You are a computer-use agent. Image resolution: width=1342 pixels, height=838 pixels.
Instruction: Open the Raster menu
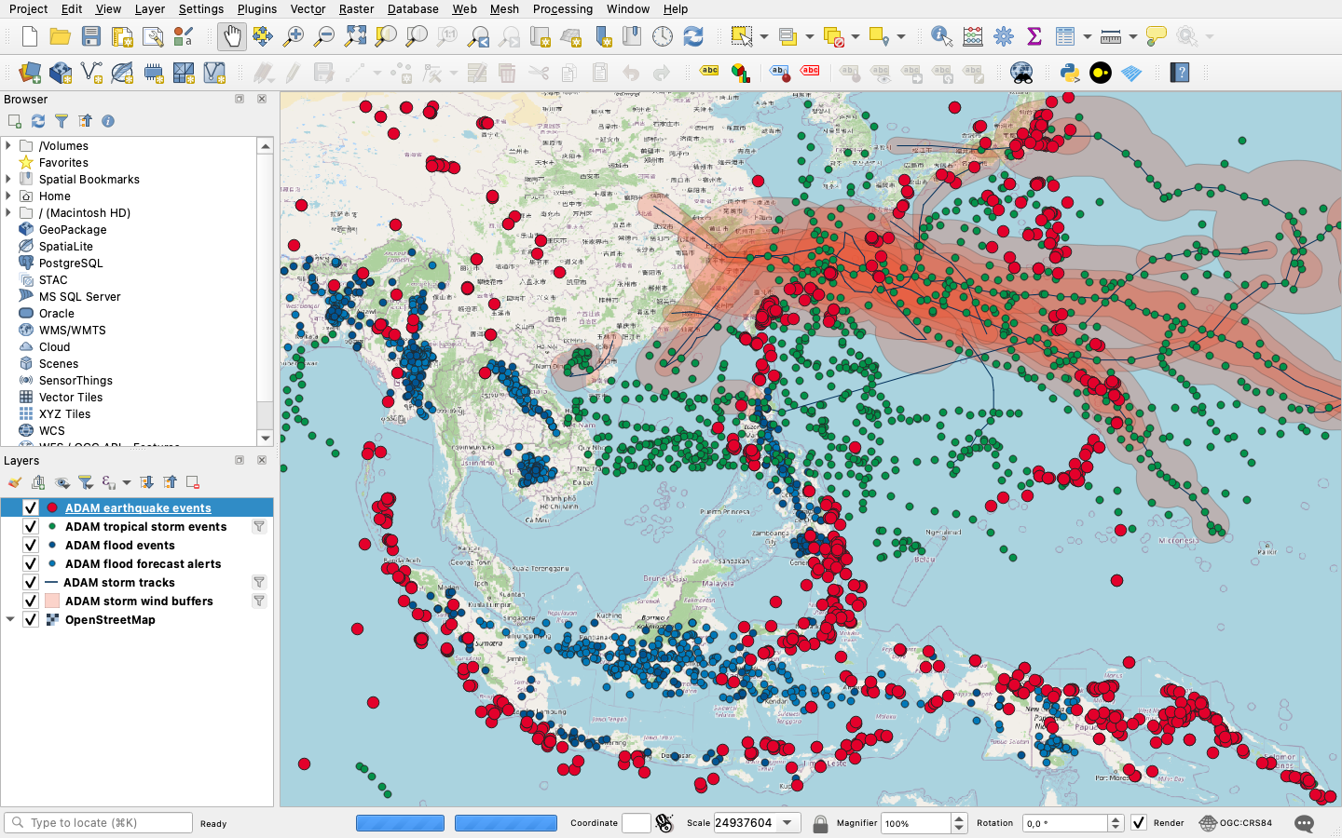tap(356, 9)
